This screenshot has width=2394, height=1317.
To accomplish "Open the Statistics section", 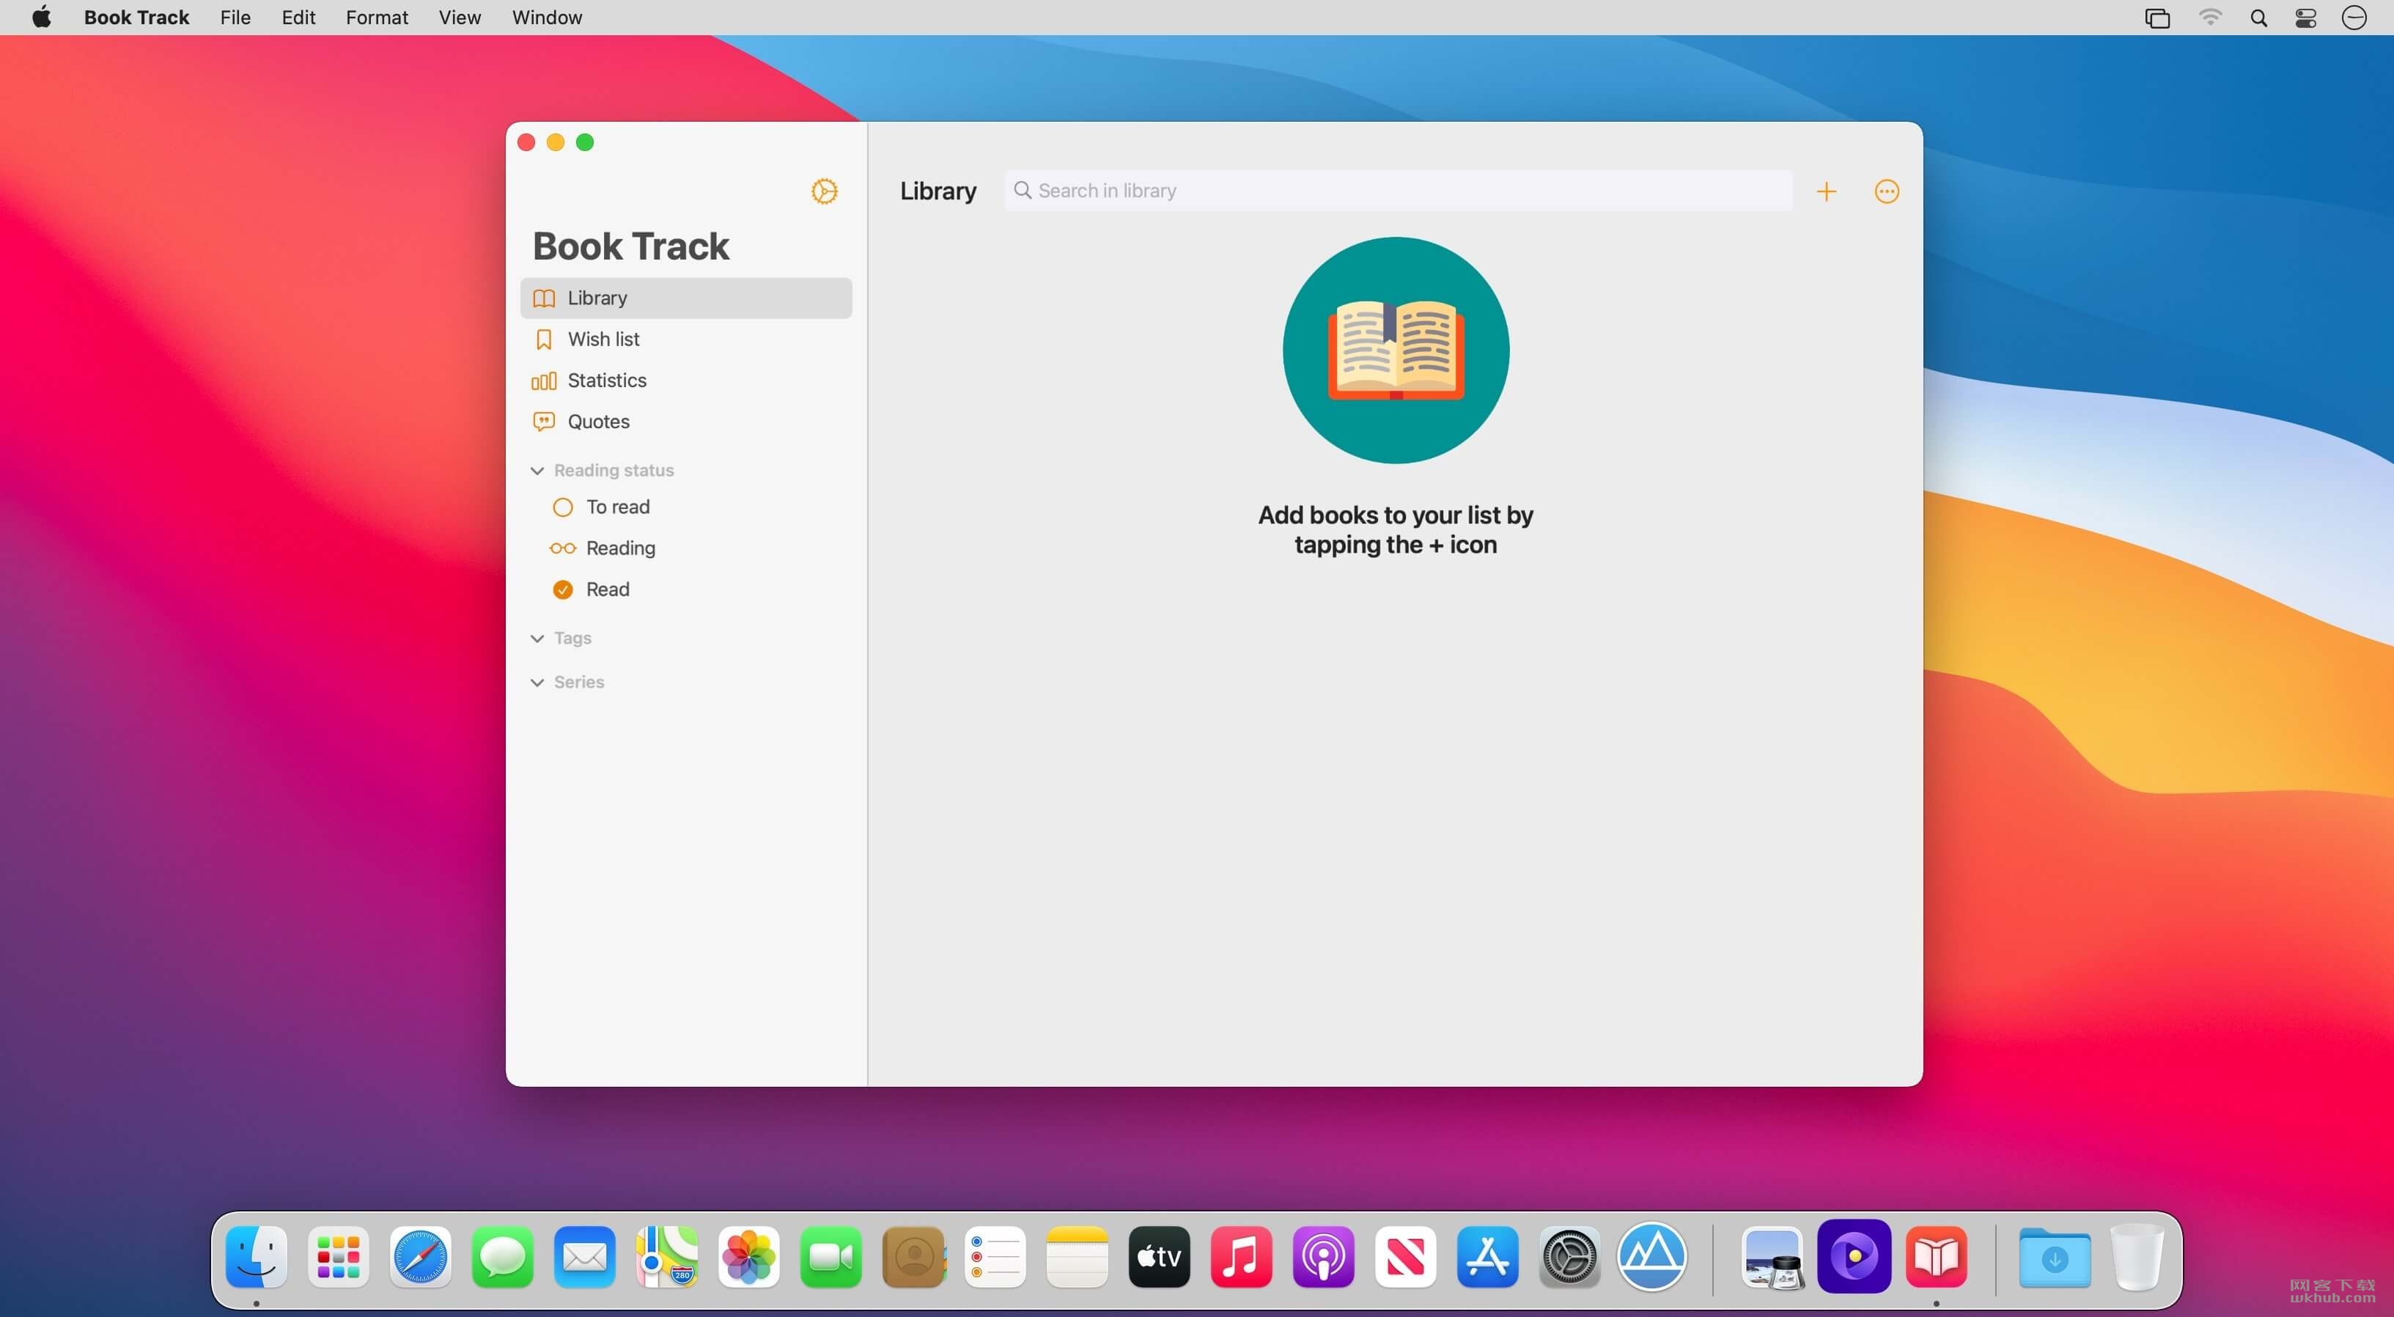I will pos(686,380).
